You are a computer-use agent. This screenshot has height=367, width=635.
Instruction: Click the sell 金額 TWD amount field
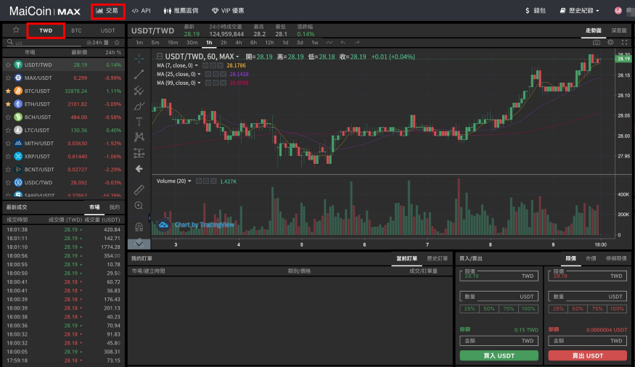[588, 341]
